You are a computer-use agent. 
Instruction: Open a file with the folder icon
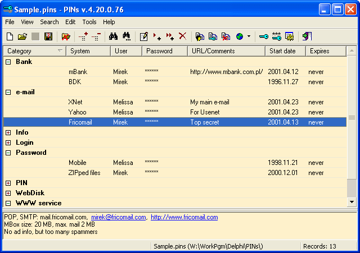(x=22, y=36)
